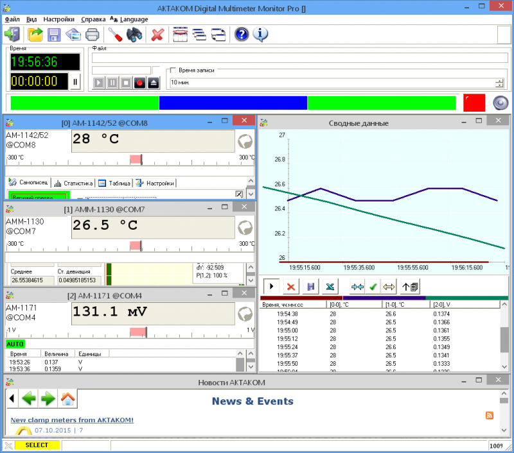This screenshot has width=514, height=453.
Task: Save data with the floppy disk icon
Action: coord(54,35)
